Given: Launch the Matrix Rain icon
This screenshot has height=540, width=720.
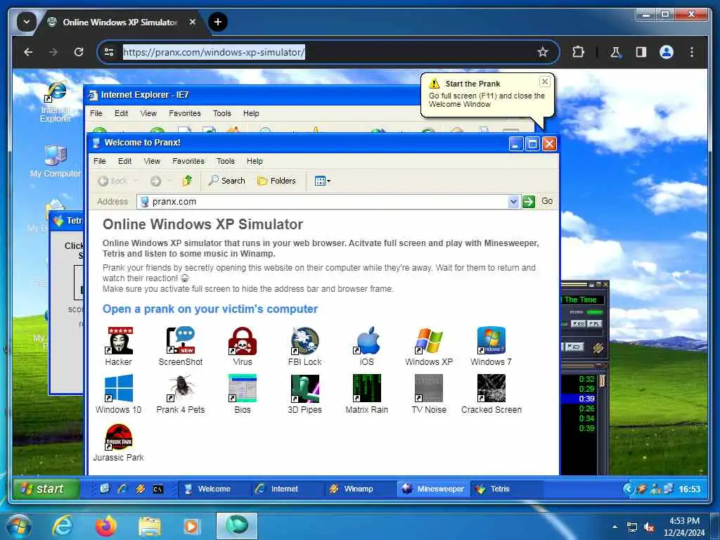Looking at the screenshot, I should point(367,394).
